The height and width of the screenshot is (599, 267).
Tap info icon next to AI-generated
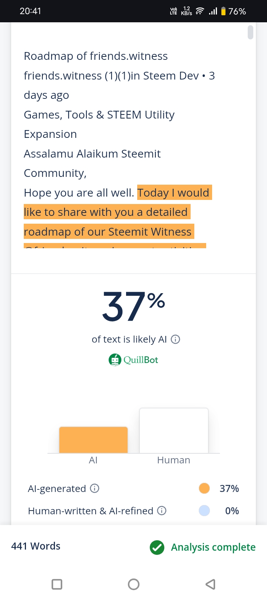[95, 488]
